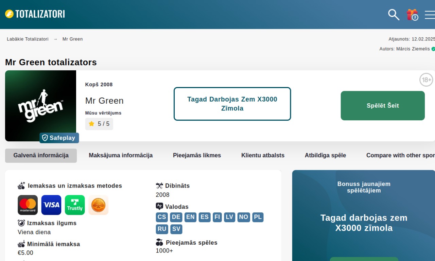
Task: Click the translate icon beside Valodas
Action: pos(159,206)
